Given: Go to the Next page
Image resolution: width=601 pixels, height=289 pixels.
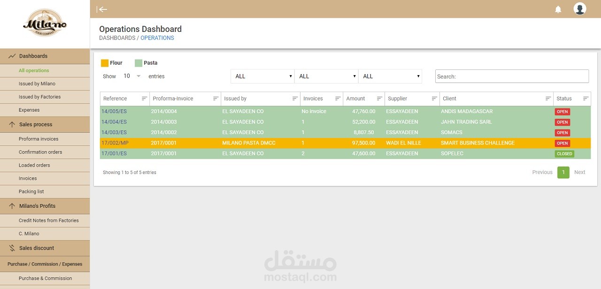Looking at the screenshot, I should click(580, 173).
